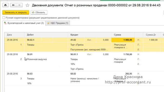Click the 'Сумма' column header
This screenshot has height=92, width=164.
pos(123,35)
